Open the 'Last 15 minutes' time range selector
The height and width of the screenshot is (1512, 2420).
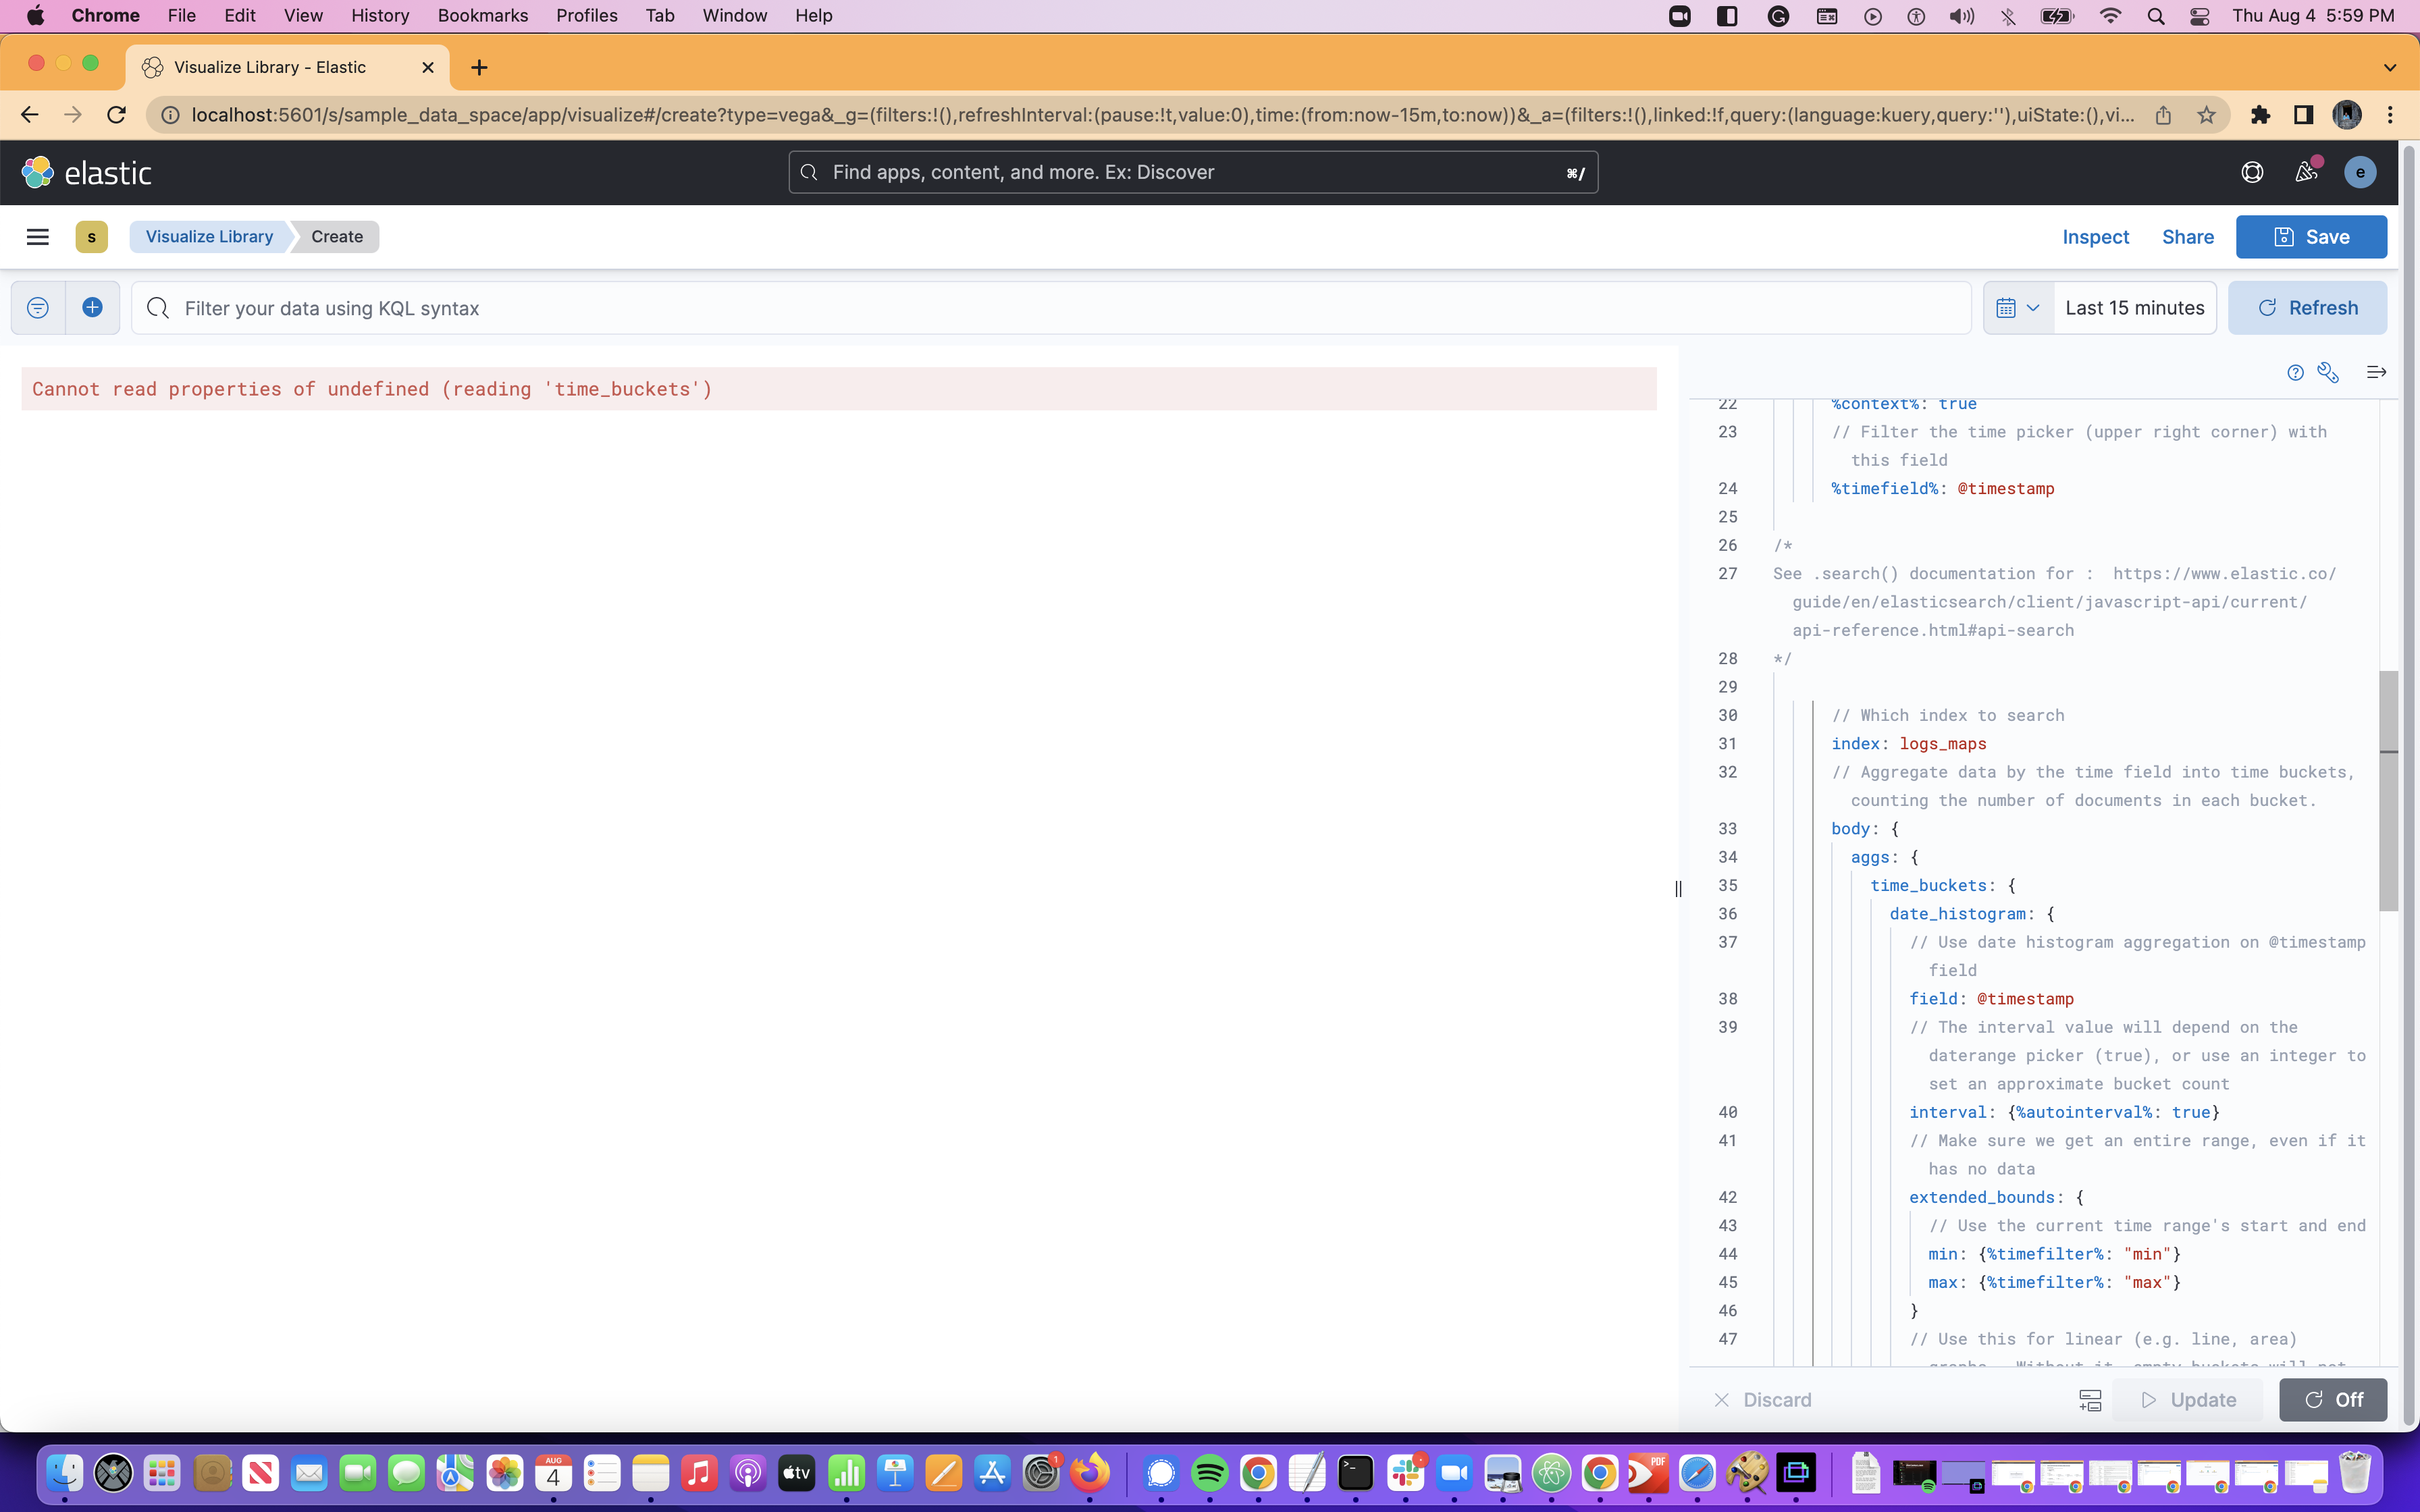(2135, 307)
